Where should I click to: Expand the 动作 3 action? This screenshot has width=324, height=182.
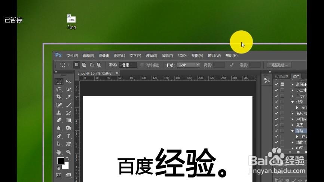click(x=292, y=142)
